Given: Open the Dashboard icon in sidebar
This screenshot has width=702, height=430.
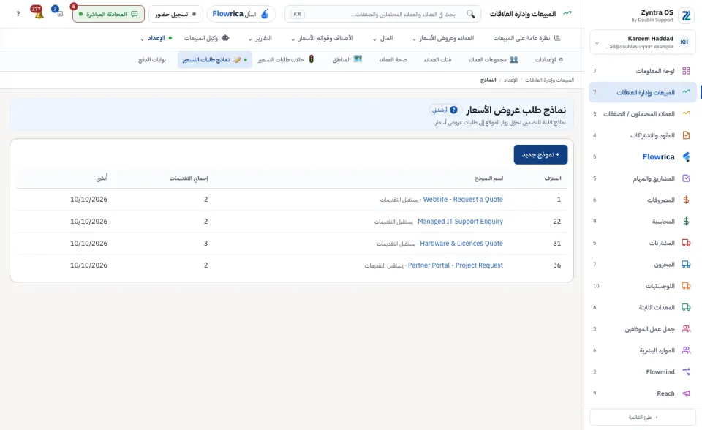Looking at the screenshot, I should [686, 71].
